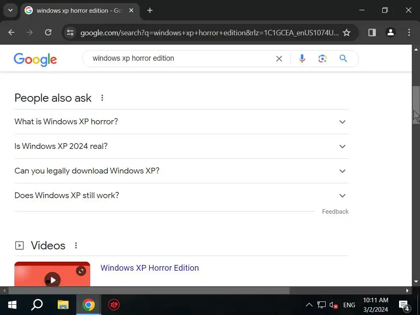
Task: Click the horizontal scrollbar thumb
Action: point(149,291)
